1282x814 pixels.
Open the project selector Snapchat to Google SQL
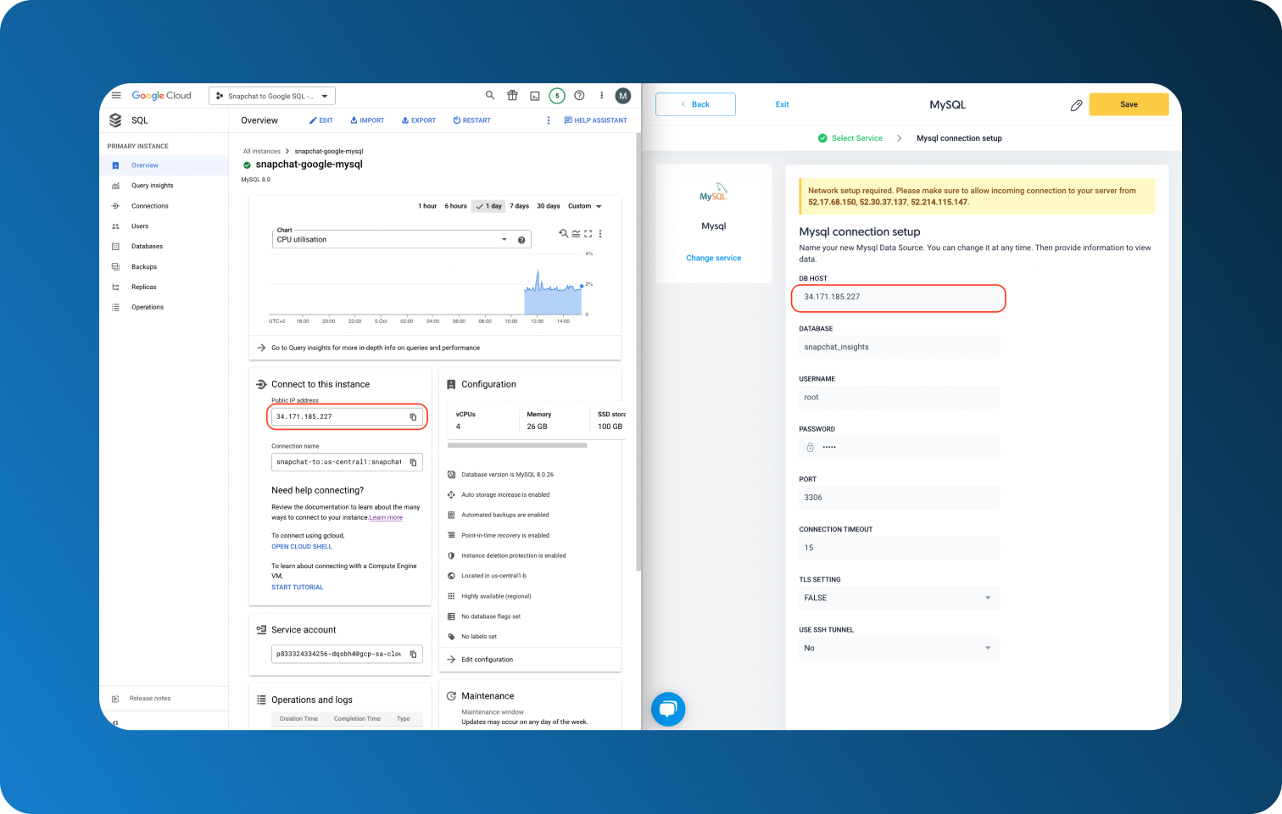[x=272, y=96]
